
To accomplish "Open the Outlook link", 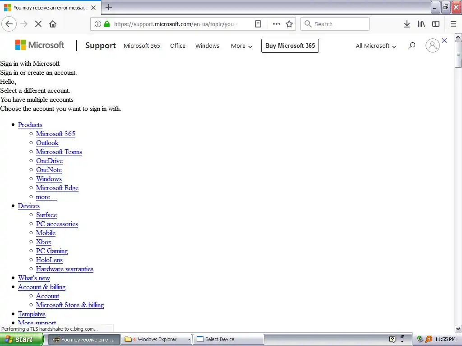I will pyautogui.click(x=47, y=143).
